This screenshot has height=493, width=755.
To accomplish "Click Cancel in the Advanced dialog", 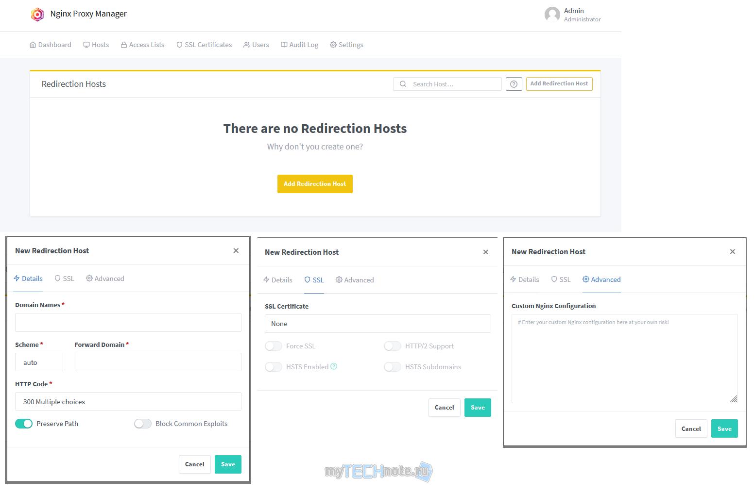I will [691, 428].
